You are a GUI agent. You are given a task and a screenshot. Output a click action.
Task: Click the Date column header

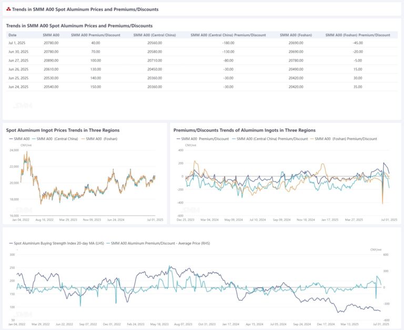coord(13,35)
